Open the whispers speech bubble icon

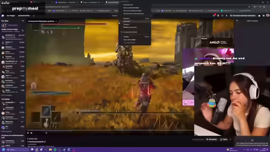(222, 16)
